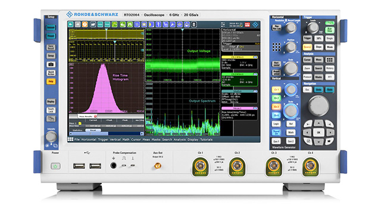Image resolution: width=381 pixels, height=214 pixels.
Task: Tap the open-file folder icon in the toolbar
Action: click(x=93, y=24)
